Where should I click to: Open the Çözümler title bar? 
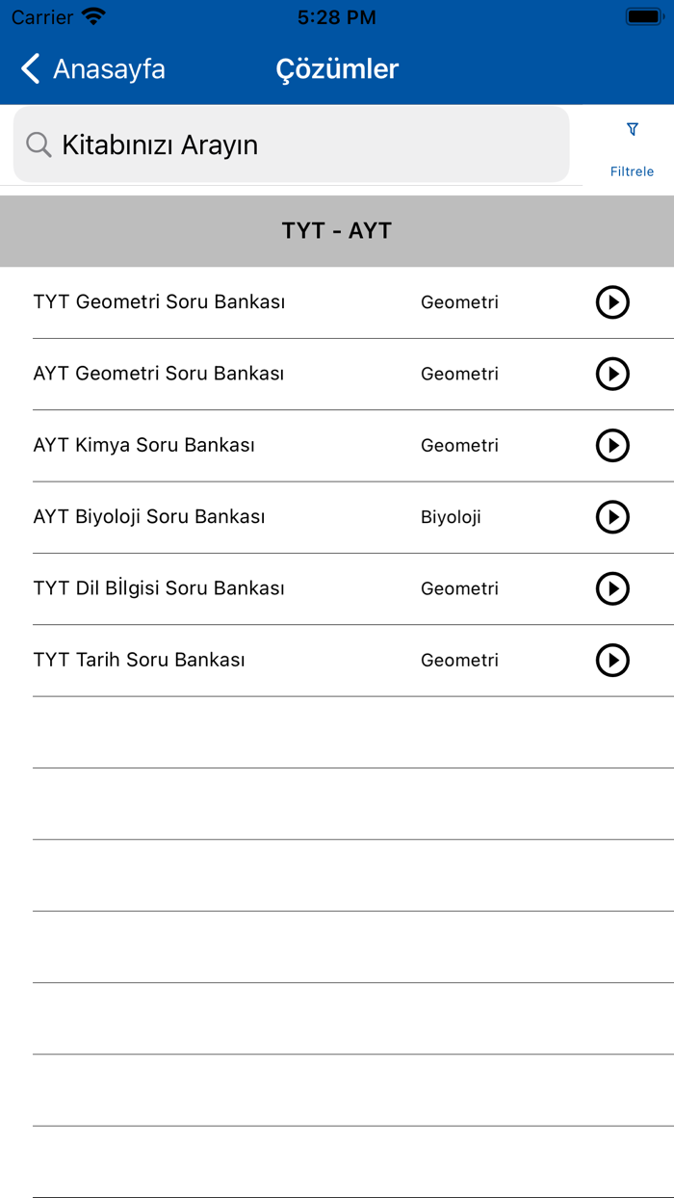click(x=337, y=68)
